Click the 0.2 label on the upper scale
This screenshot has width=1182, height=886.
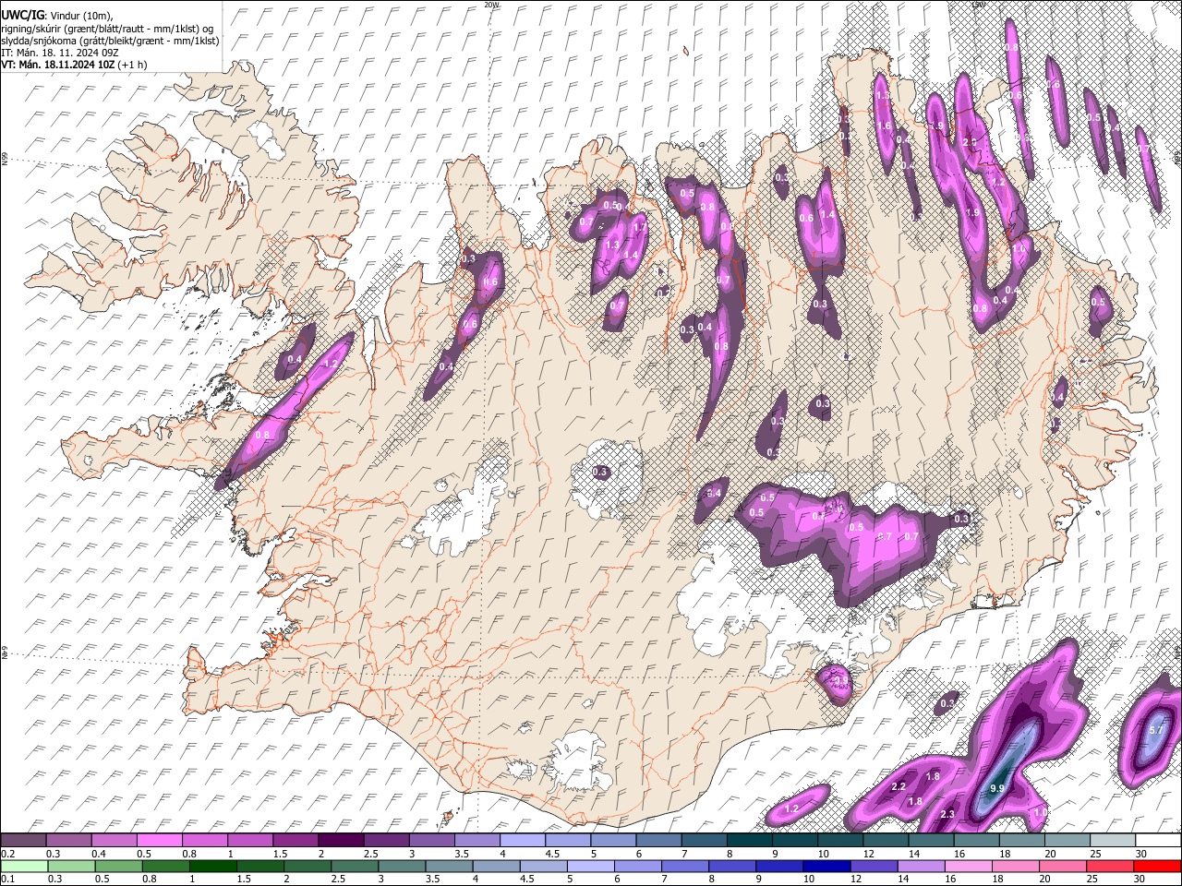(7, 853)
